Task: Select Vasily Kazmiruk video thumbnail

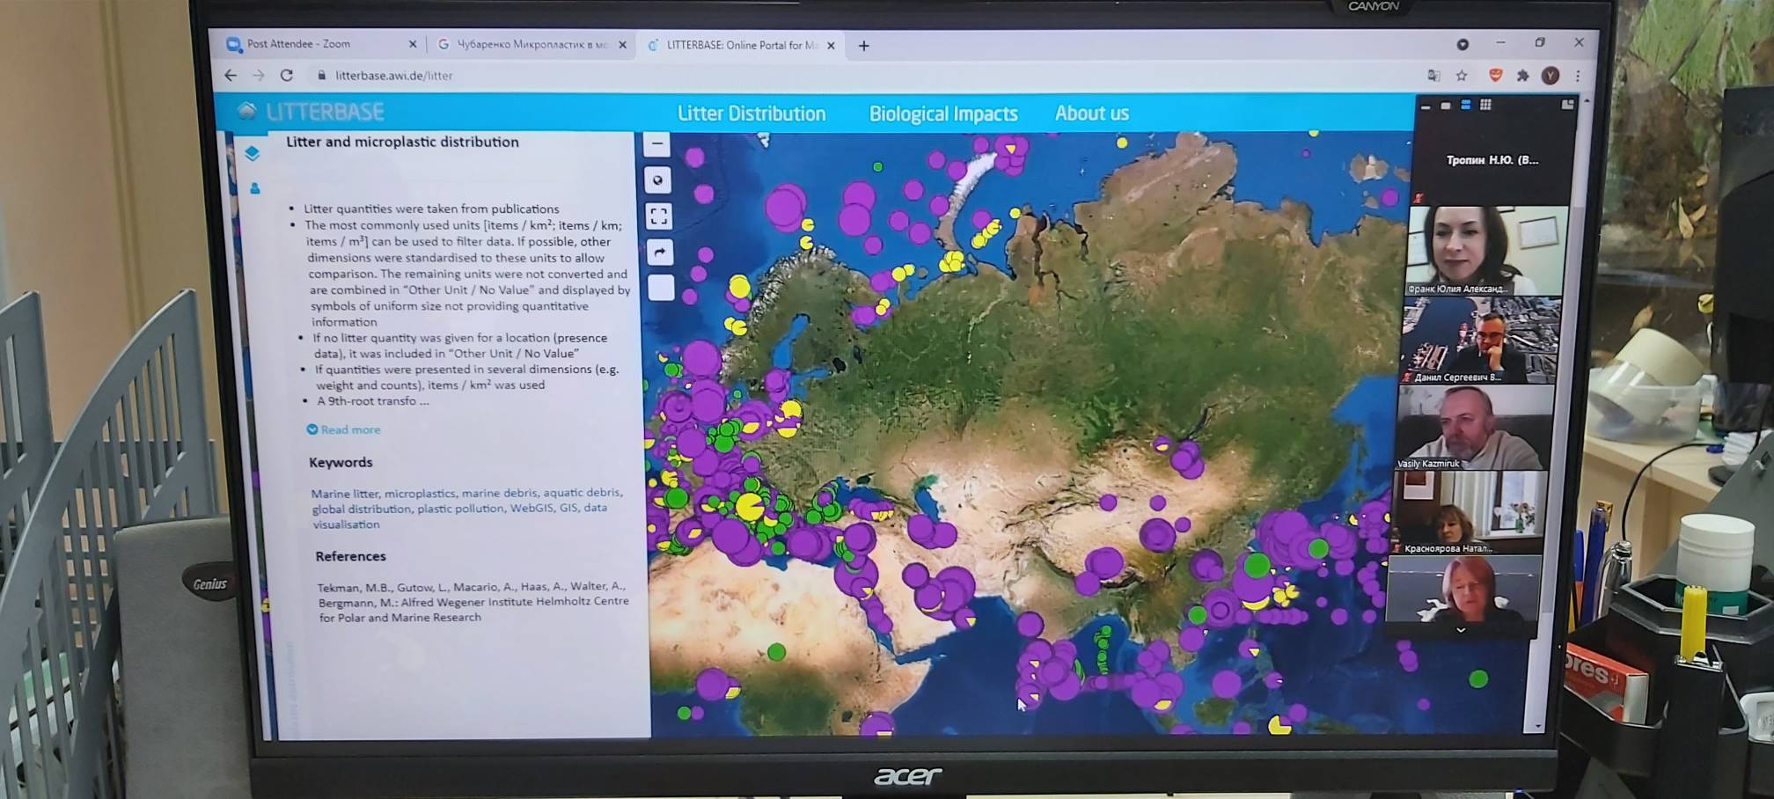Action: tap(1476, 427)
